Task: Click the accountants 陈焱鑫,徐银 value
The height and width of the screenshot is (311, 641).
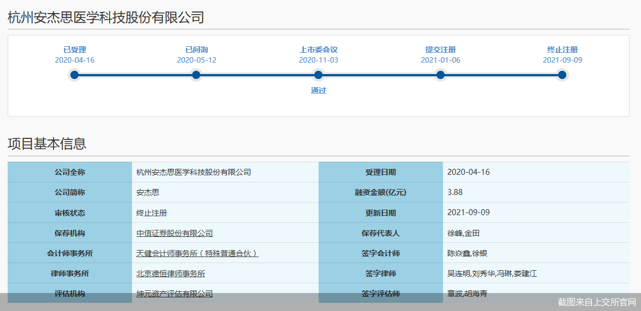Action: tap(468, 253)
